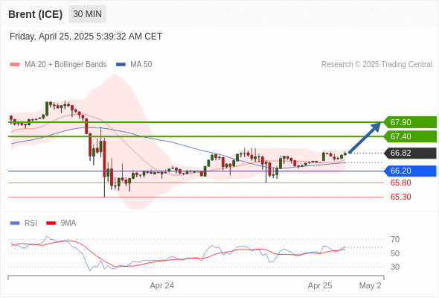Click the Apr 25 date axis label
The height and width of the screenshot is (298, 439).
pyautogui.click(x=320, y=285)
